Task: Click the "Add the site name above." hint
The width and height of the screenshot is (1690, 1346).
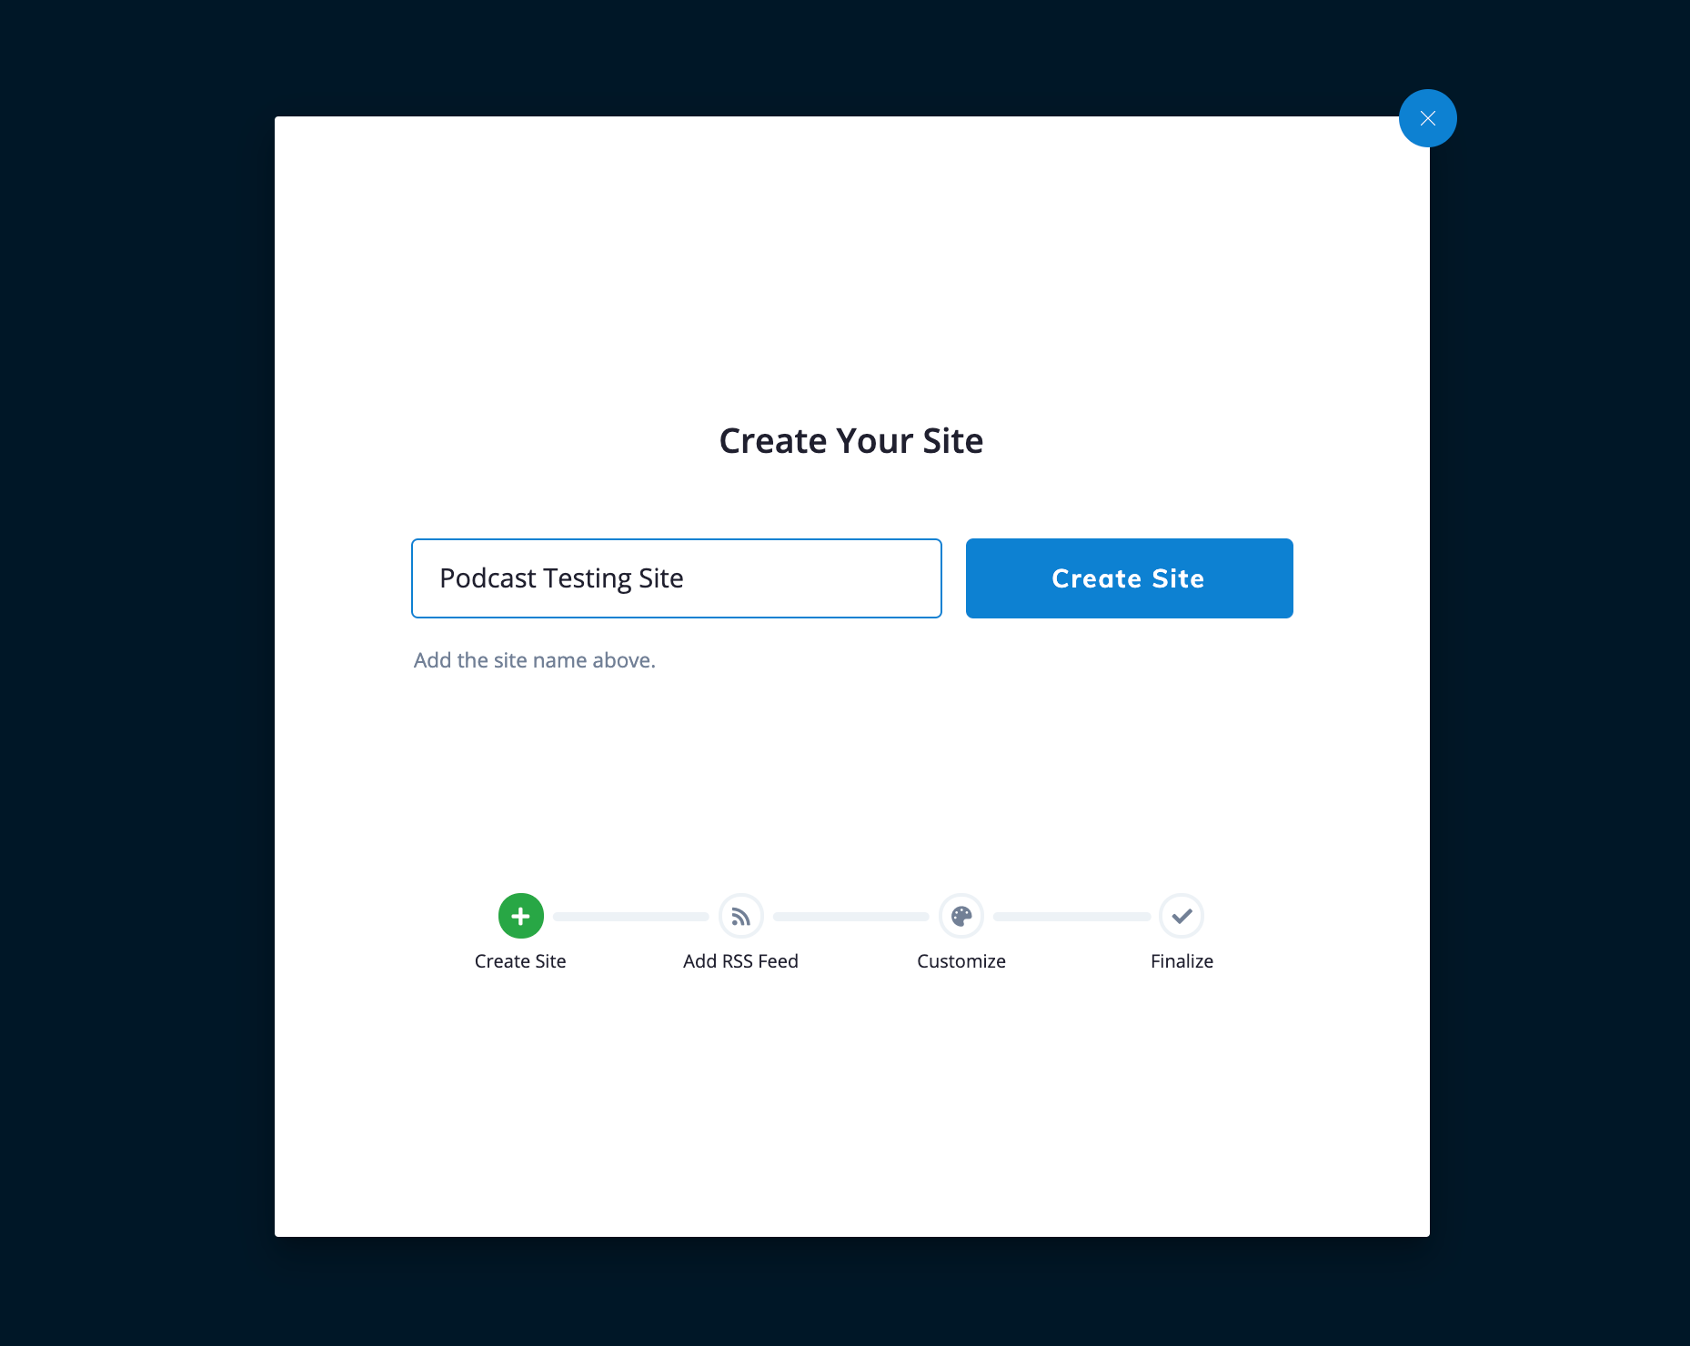Action: pos(535,660)
